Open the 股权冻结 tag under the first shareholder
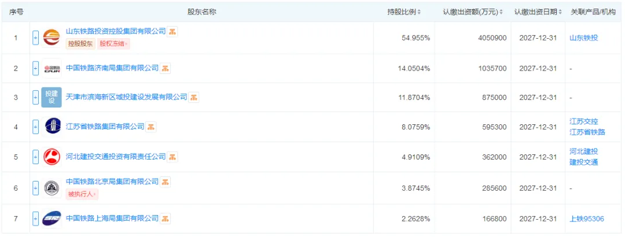Viewport: 625px width, 237px height. tap(114, 44)
